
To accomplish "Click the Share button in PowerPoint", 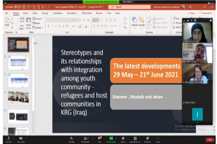I will pyautogui.click(x=191, y=13).
